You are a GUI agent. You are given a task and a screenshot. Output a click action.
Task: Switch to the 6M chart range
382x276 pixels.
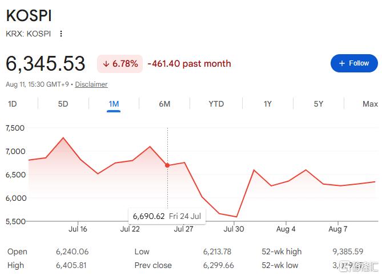coord(164,104)
